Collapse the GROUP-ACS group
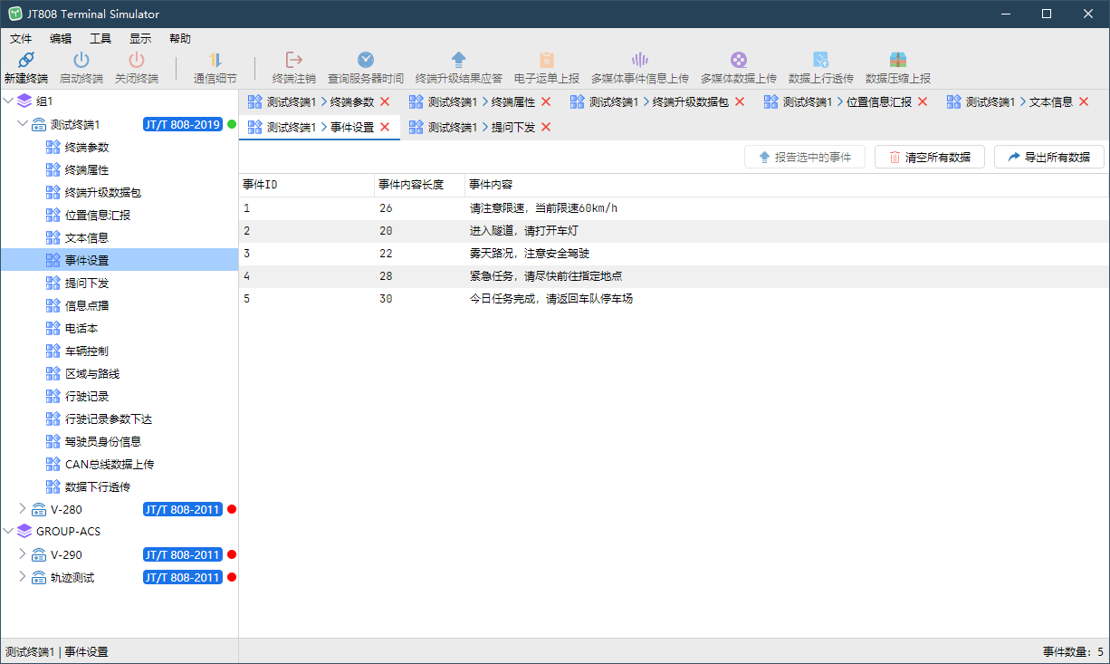1110x664 pixels. pyautogui.click(x=9, y=532)
